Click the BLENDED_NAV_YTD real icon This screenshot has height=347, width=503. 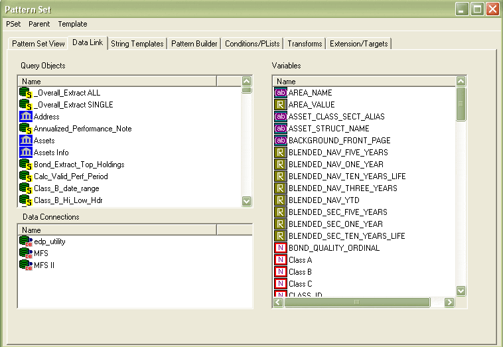coord(281,200)
